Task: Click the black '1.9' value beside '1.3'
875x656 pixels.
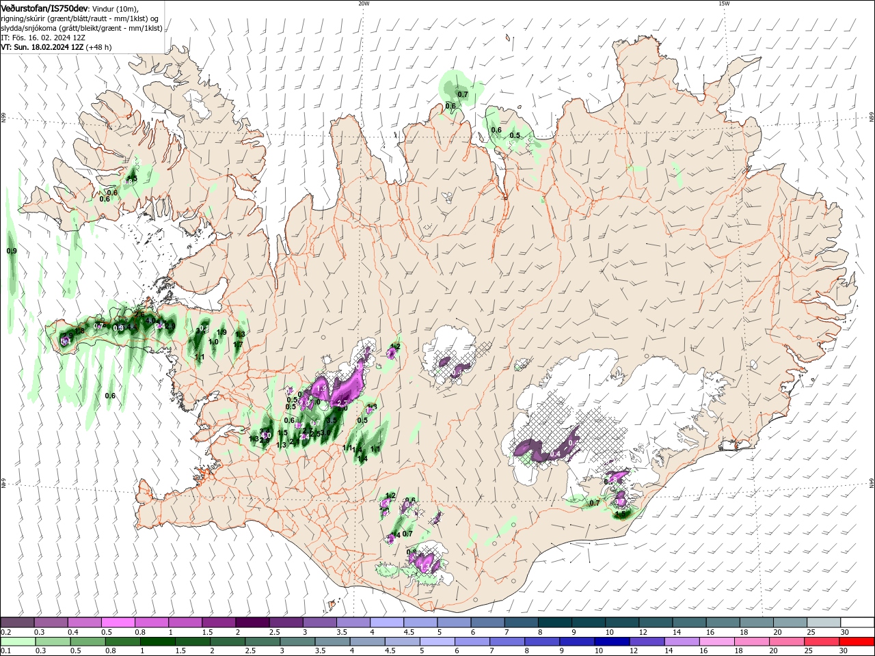Action: [x=221, y=332]
